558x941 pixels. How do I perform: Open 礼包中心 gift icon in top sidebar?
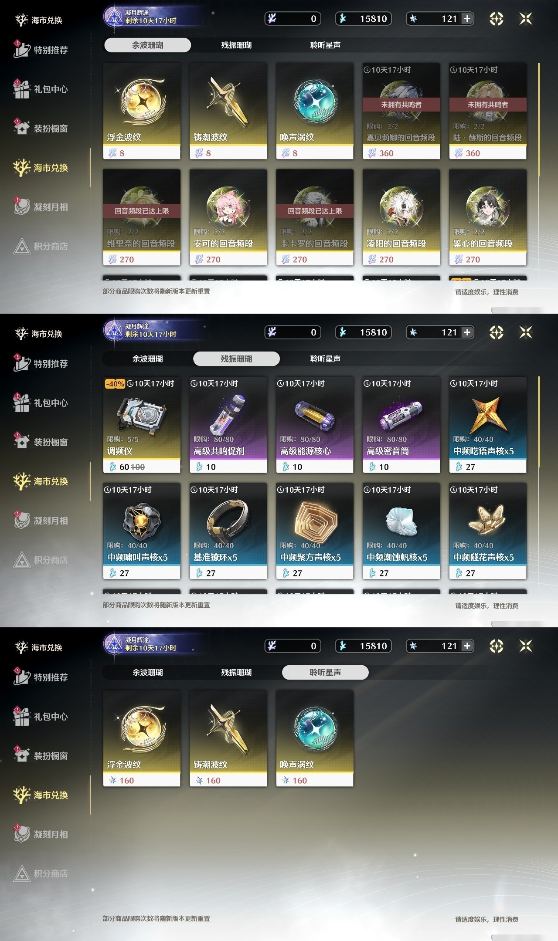coord(21,89)
